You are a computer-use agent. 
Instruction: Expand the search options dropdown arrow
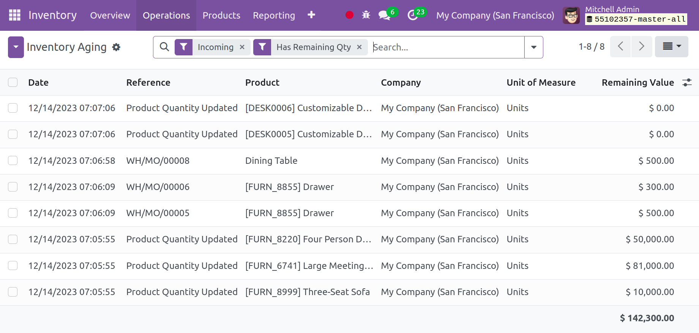pyautogui.click(x=533, y=47)
